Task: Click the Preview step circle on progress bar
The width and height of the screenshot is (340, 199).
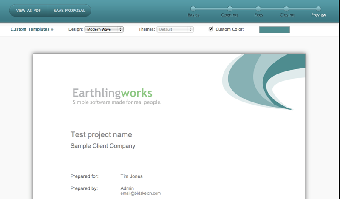Action: click(318, 9)
